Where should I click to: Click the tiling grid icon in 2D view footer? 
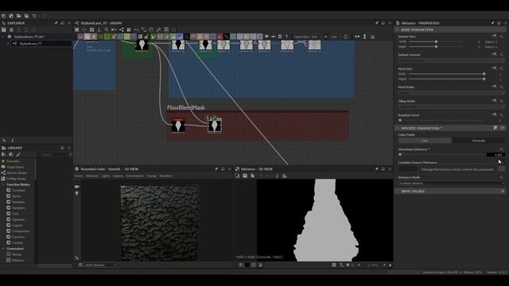[334, 265]
